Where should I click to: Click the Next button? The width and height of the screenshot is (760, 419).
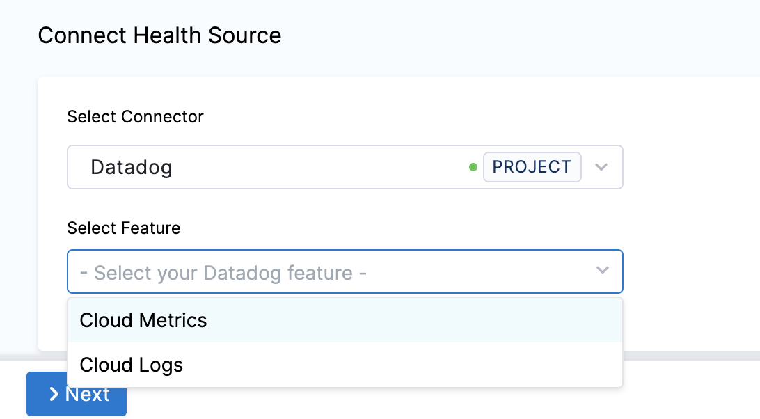pyautogui.click(x=77, y=394)
